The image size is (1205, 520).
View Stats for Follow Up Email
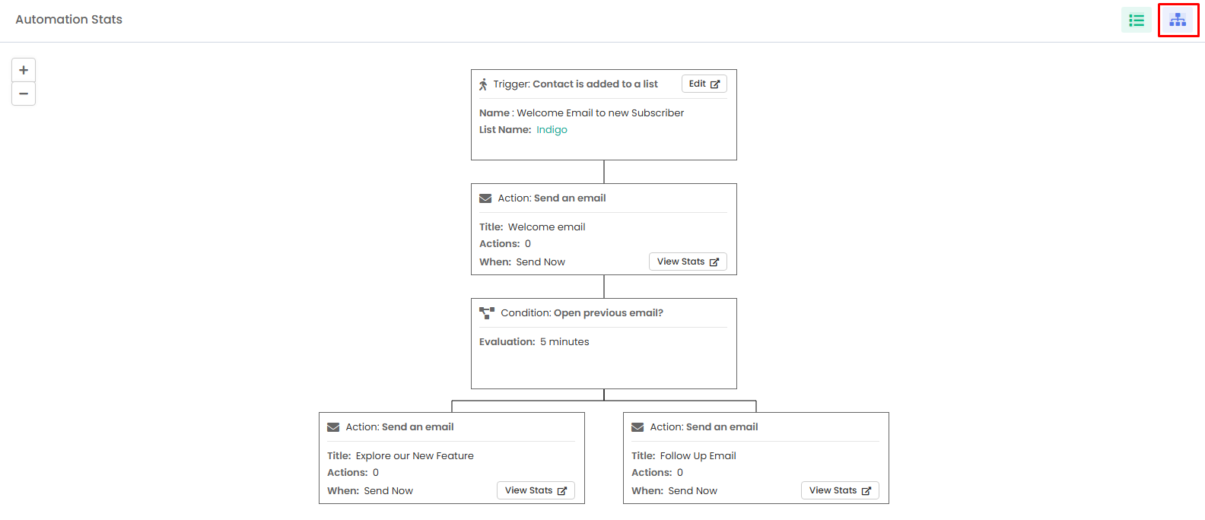840,490
